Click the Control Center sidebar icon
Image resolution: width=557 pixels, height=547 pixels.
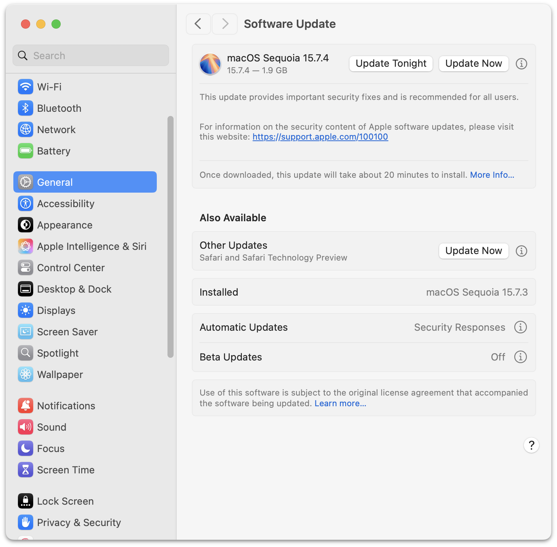tap(26, 268)
